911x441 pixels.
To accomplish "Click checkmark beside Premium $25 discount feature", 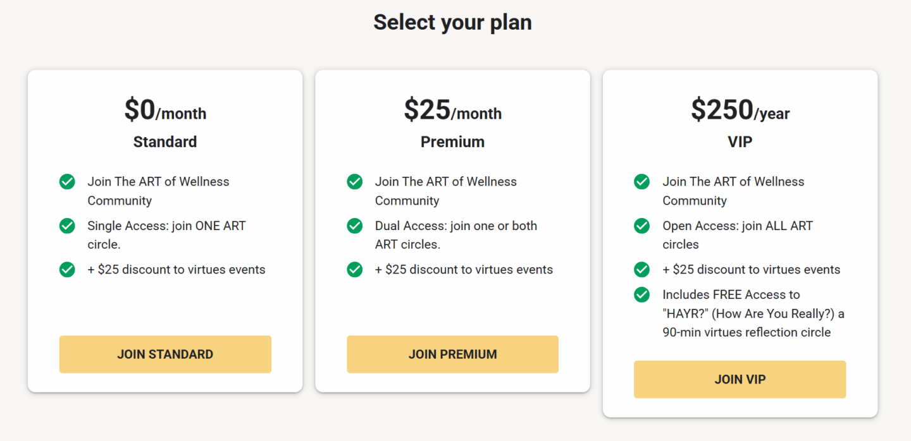I will pyautogui.click(x=355, y=270).
